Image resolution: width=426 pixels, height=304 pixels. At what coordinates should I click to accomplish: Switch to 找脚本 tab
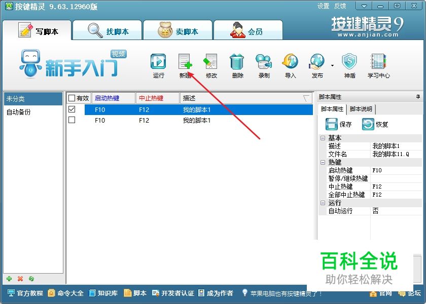(108, 30)
